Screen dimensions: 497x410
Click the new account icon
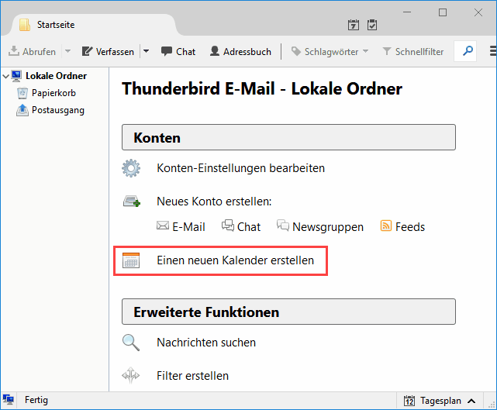132,202
